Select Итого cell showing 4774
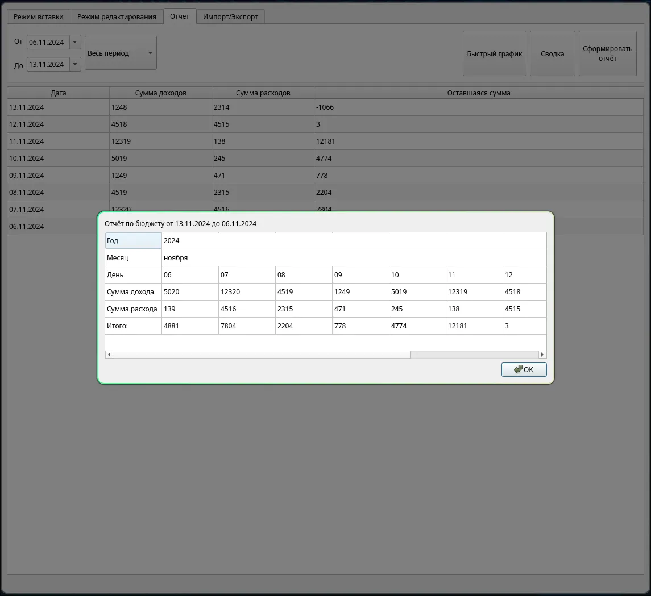The height and width of the screenshot is (596, 651). coord(417,326)
